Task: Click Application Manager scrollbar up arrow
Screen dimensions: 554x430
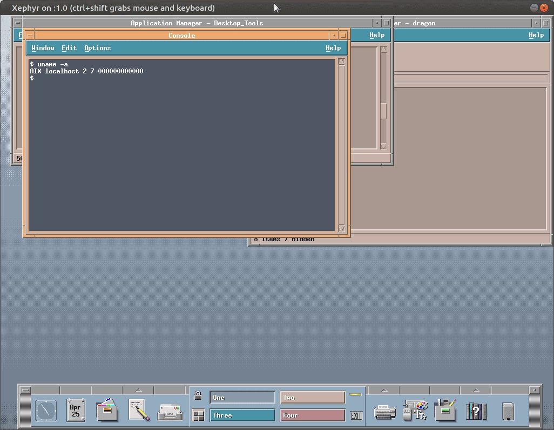Action: (x=383, y=50)
